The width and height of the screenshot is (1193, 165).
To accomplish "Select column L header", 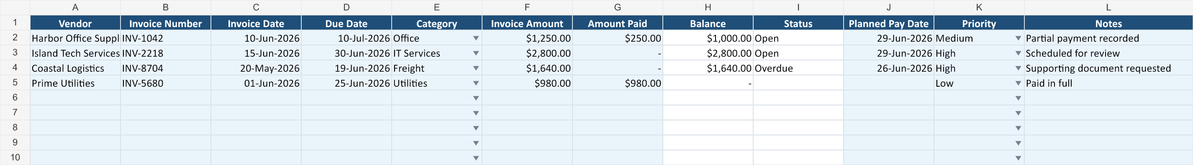I will 1108,7.
